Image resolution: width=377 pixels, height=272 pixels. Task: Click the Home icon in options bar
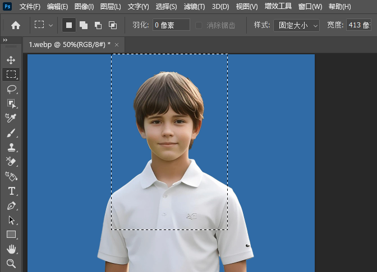(x=16, y=25)
